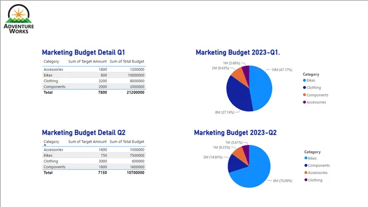
Task: Click the Q1 Total target value 7800
Action: click(102, 93)
